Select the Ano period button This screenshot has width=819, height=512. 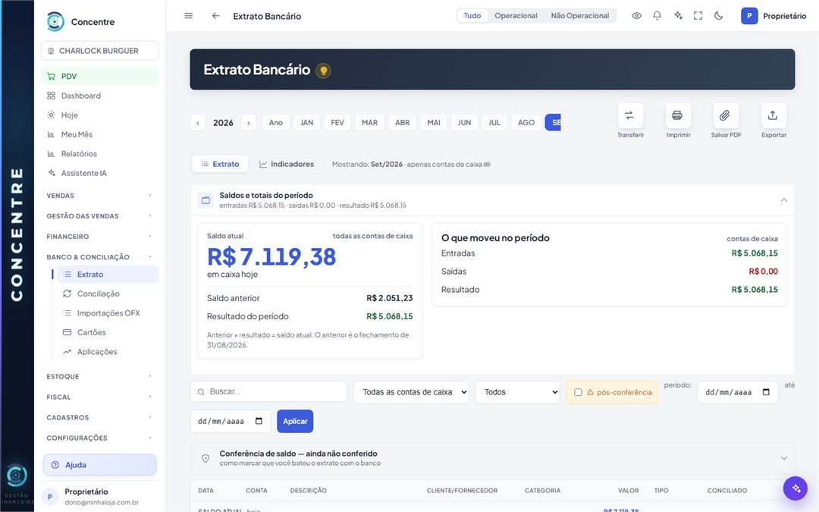point(276,123)
